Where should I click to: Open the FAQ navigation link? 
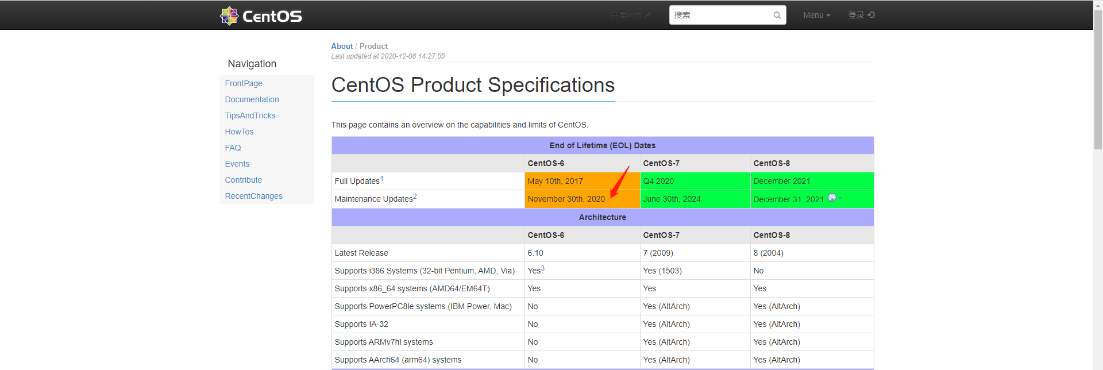click(x=233, y=148)
